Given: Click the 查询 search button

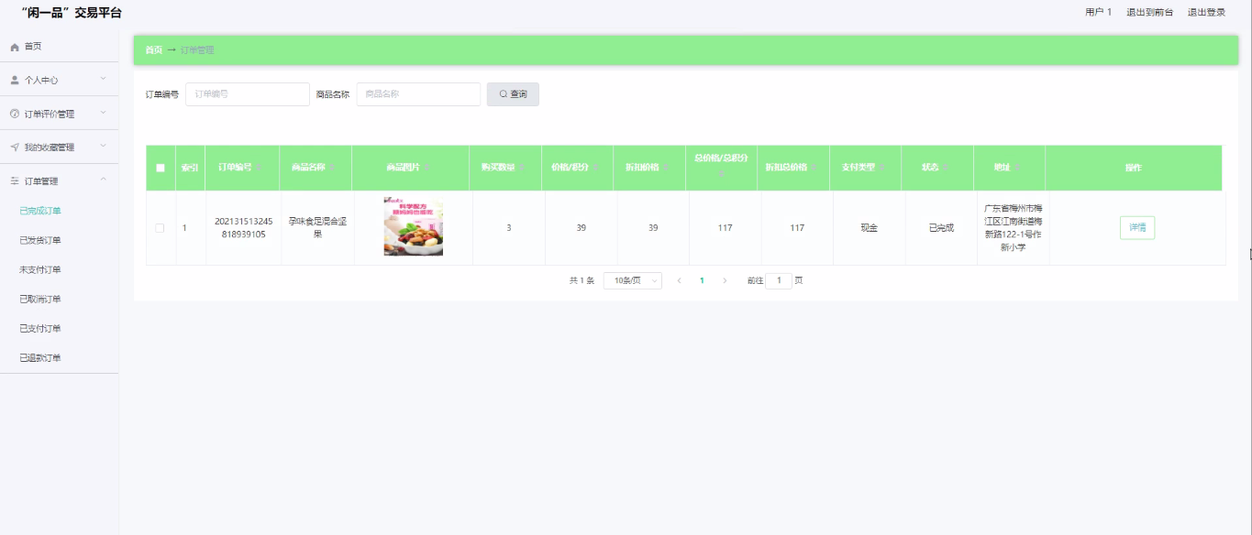Looking at the screenshot, I should coord(513,94).
